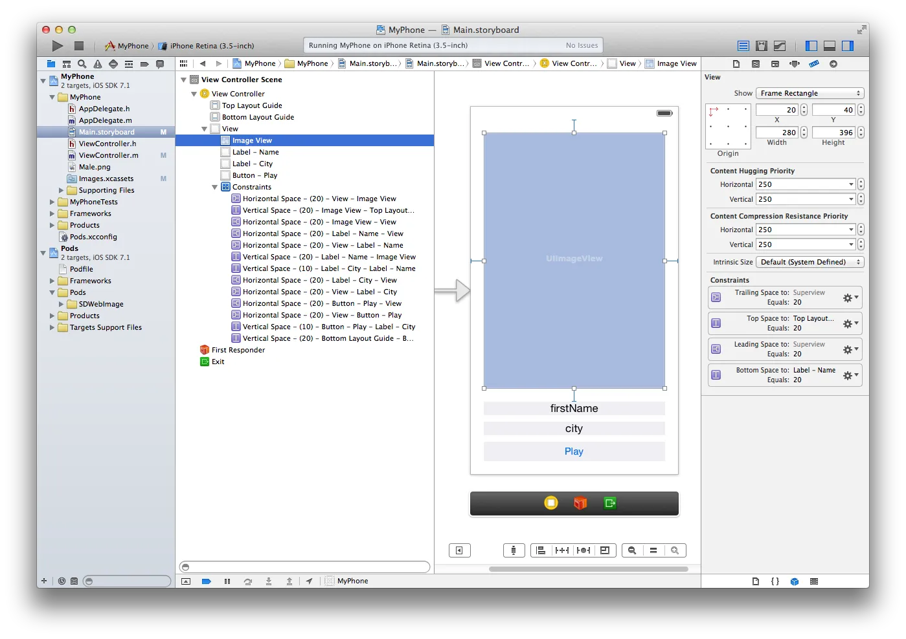Expand the Supporting Files group
Screen dimensions: 906x639
point(62,190)
